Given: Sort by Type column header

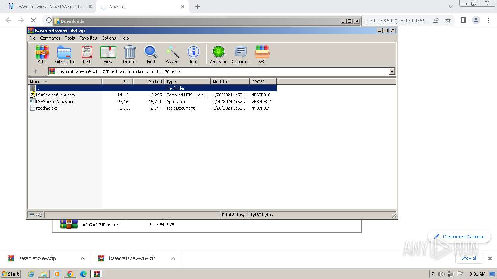Looking at the screenshot, I should pyautogui.click(x=188, y=81).
